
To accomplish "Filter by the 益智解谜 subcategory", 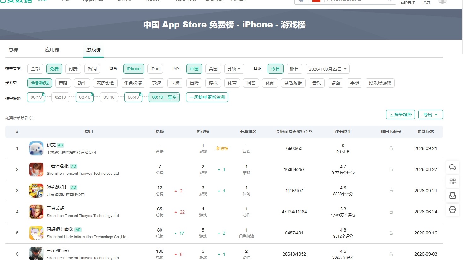I will coord(293,83).
